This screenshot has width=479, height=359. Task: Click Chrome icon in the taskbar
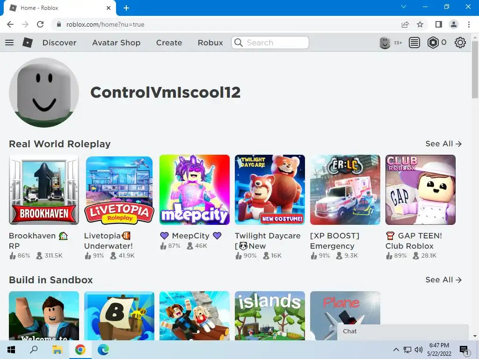tap(80, 350)
